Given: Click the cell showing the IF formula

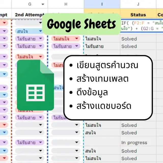Looking at the screenshot, I should (141, 25).
